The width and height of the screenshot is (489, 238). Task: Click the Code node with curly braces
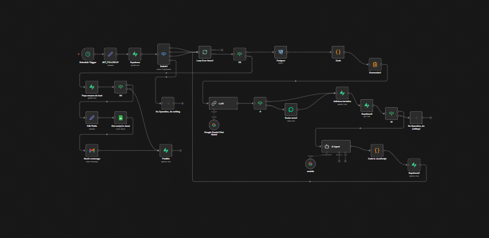(x=338, y=52)
